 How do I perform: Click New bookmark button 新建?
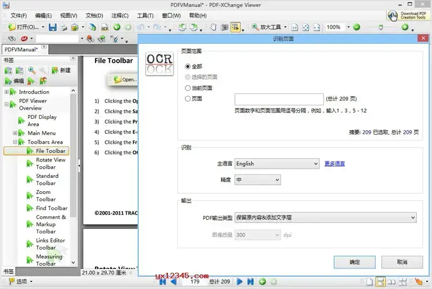61,71
